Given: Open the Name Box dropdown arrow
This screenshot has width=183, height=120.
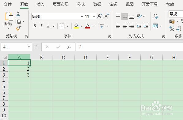Looking at the screenshot, I should click(x=29, y=47).
